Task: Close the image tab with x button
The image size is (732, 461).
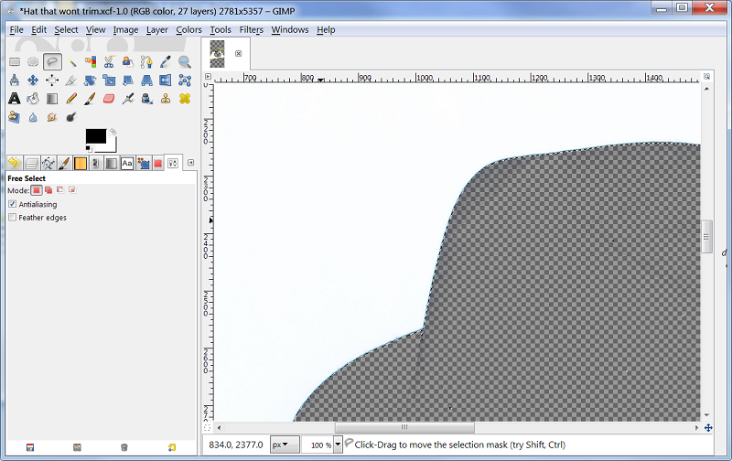Action: 239,54
